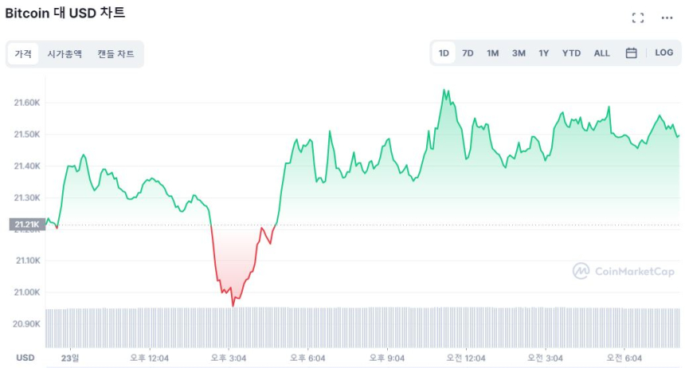Screen dimensions: 685x368
Task: Switch to the 시가총액 tab
Action: 65,54
